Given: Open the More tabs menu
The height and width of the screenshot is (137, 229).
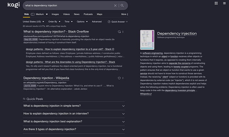Looking at the screenshot, I should click(125, 14).
